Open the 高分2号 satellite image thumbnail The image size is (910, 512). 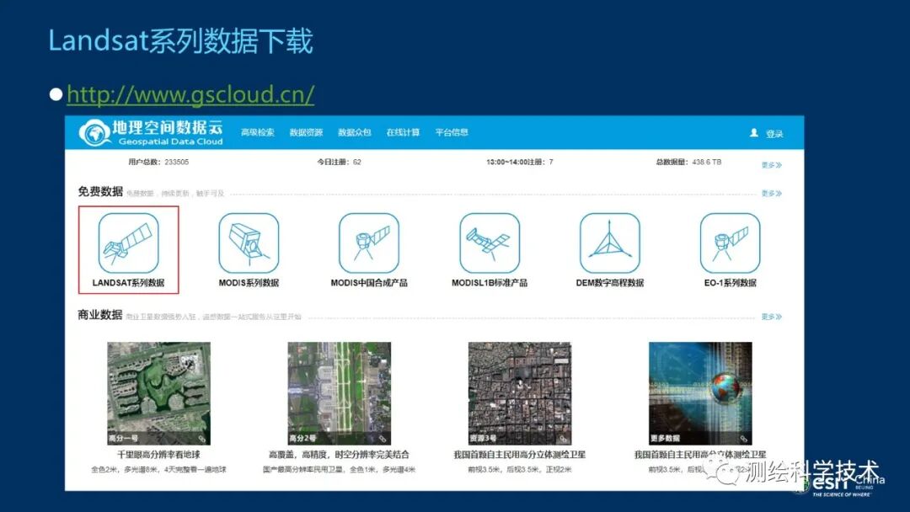tap(340, 393)
